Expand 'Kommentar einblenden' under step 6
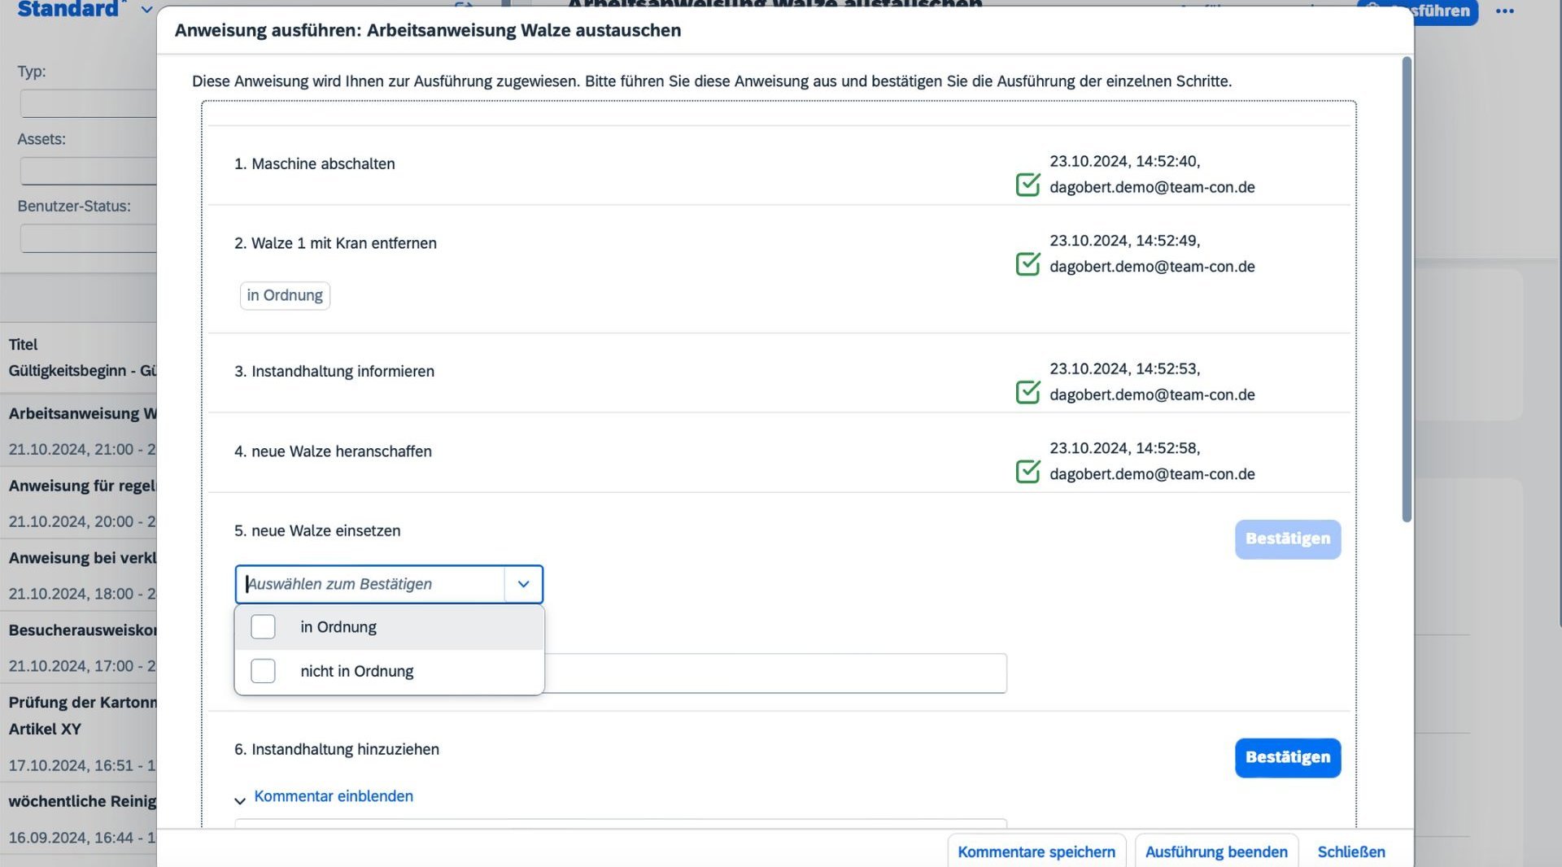 (334, 796)
